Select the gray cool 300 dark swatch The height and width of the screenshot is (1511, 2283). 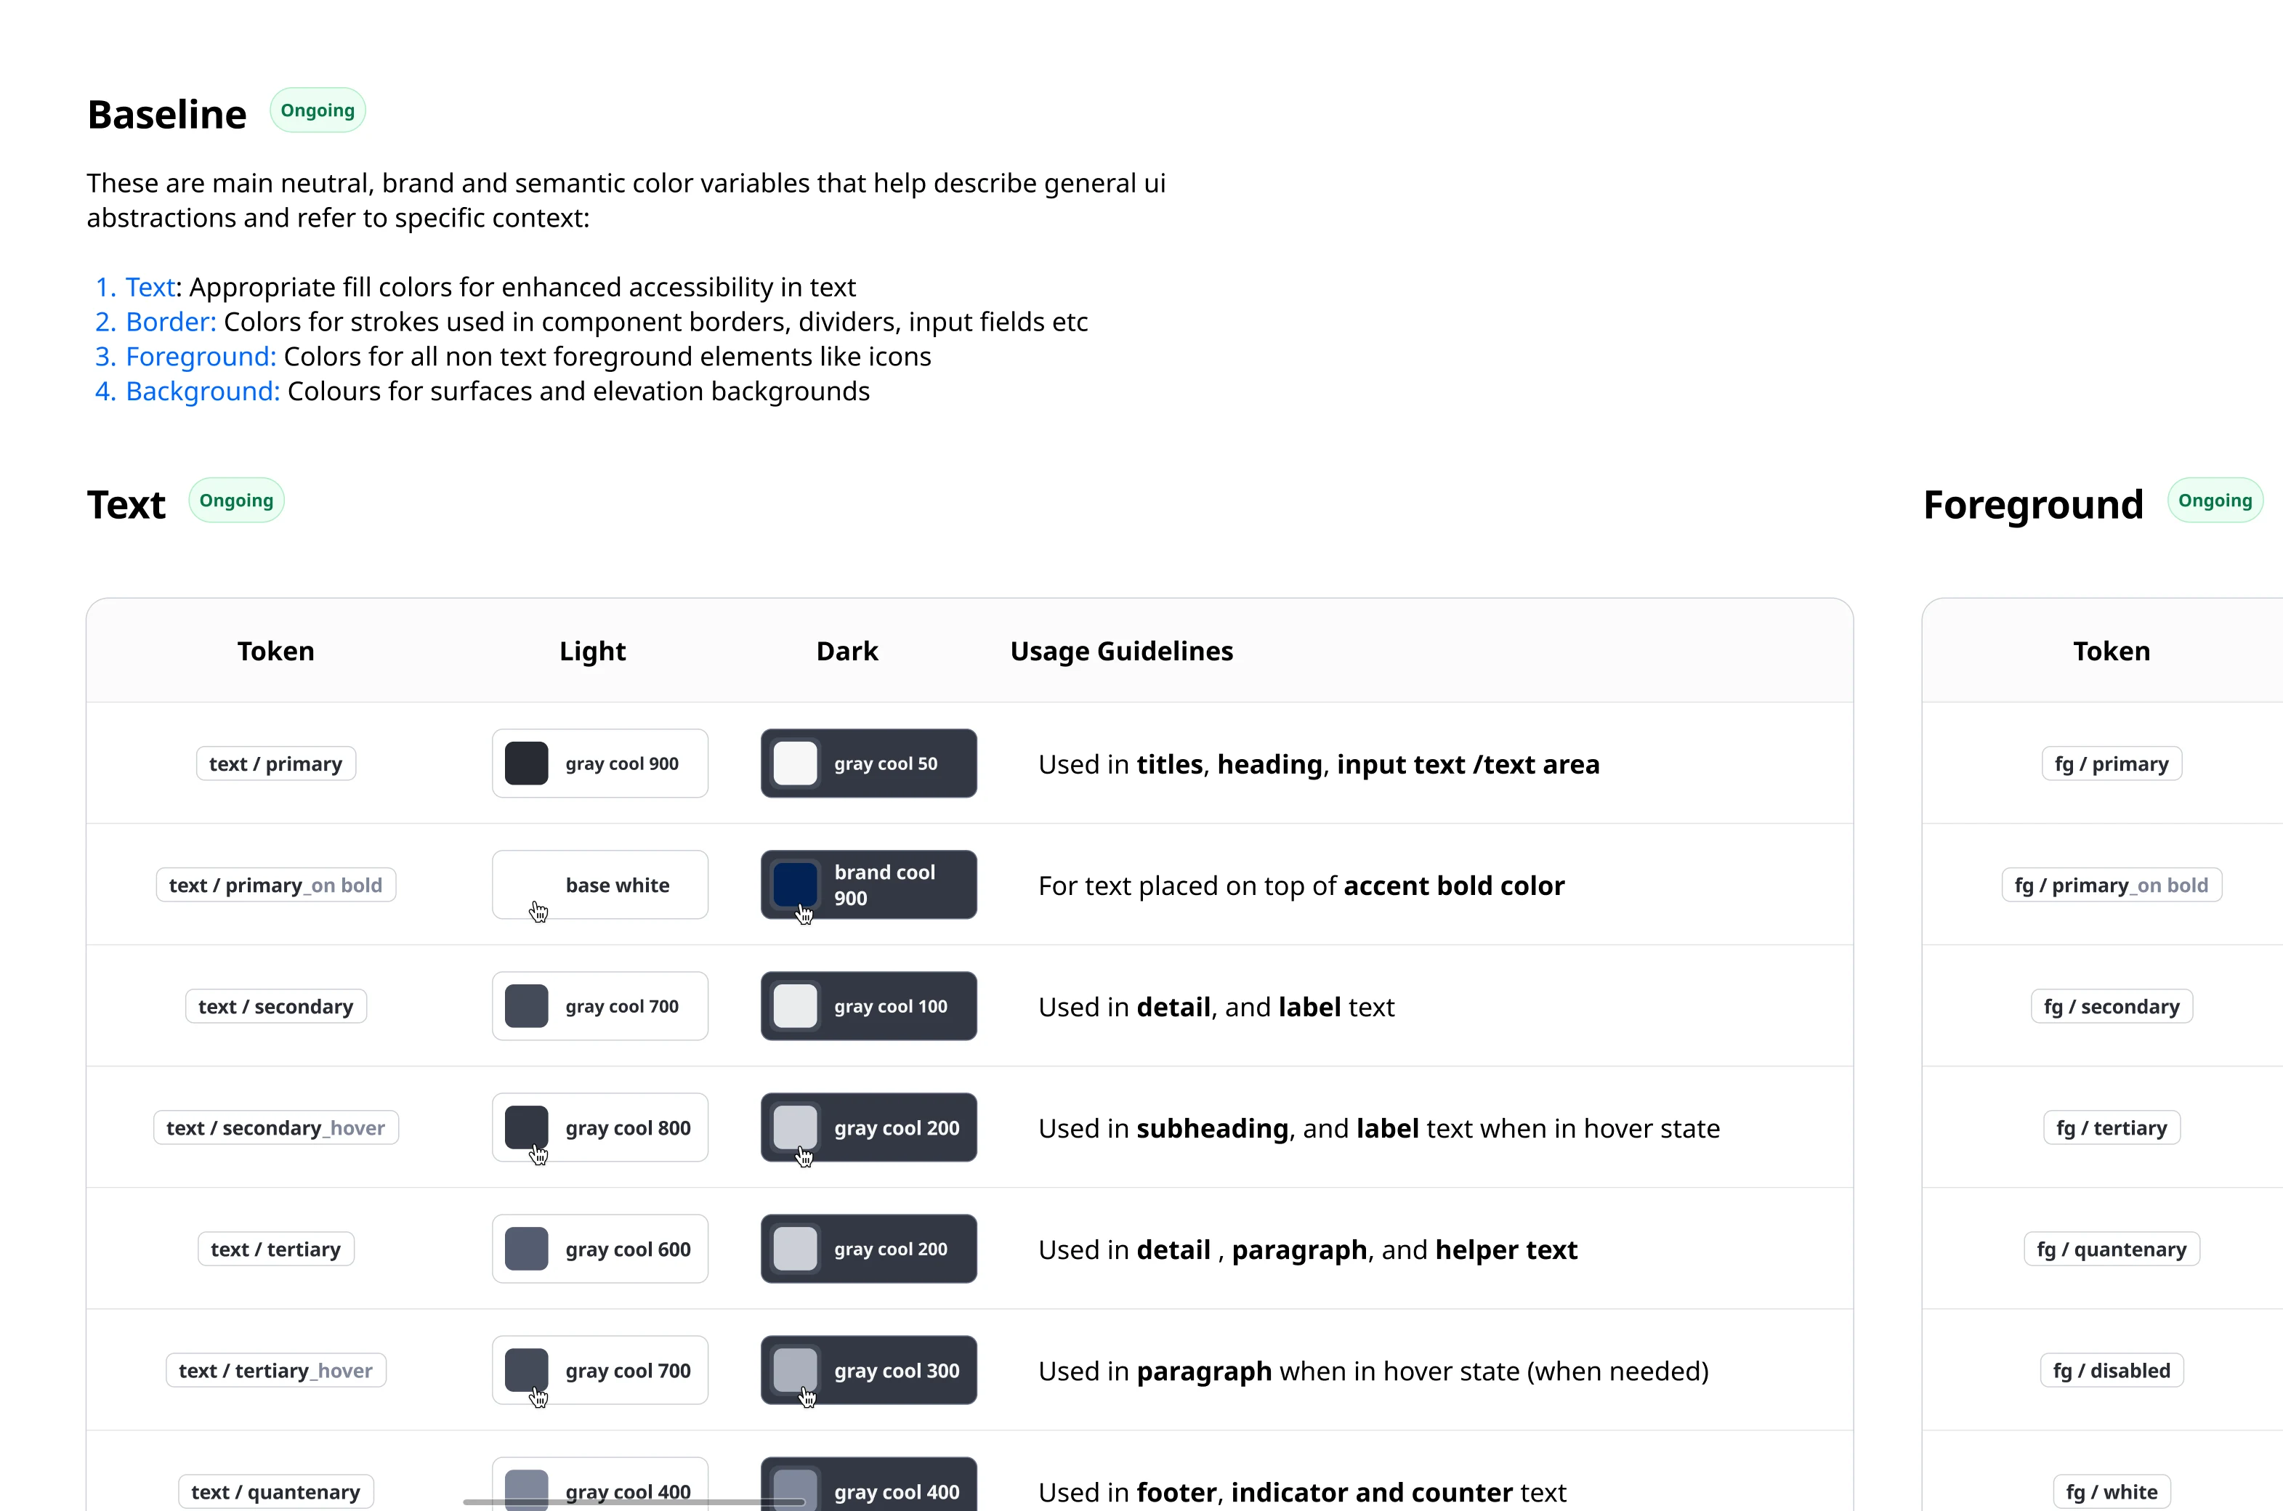(795, 1369)
